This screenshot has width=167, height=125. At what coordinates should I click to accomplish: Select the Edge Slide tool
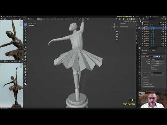point(25,78)
